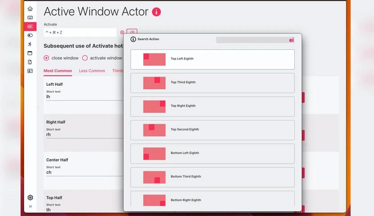Click the Activate hotkey input field
Screen dimensions: 374x216
tap(80, 32)
